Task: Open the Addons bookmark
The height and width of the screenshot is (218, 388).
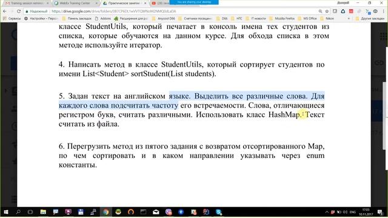Action: pos(103,19)
